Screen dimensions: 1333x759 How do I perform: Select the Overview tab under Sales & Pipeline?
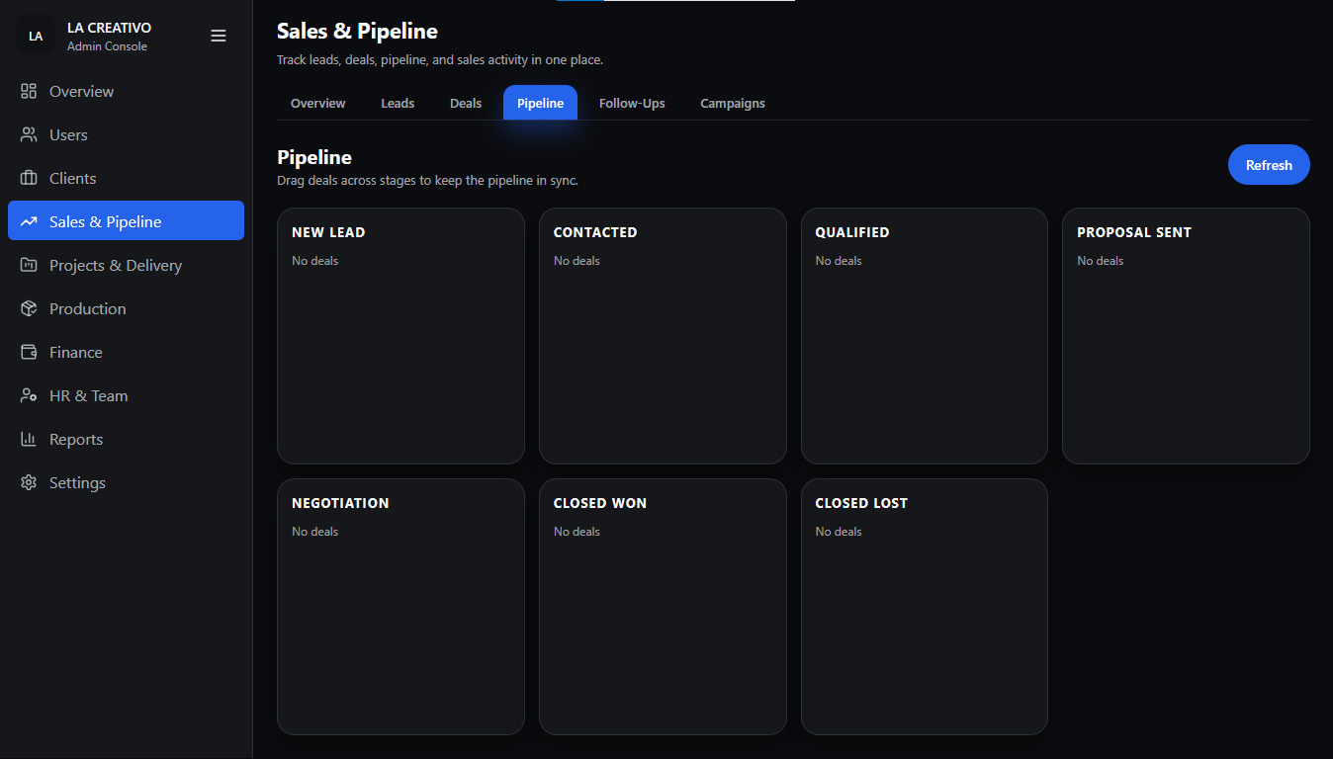pos(317,103)
